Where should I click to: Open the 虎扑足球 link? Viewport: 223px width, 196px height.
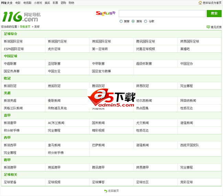[x=54, y=49]
